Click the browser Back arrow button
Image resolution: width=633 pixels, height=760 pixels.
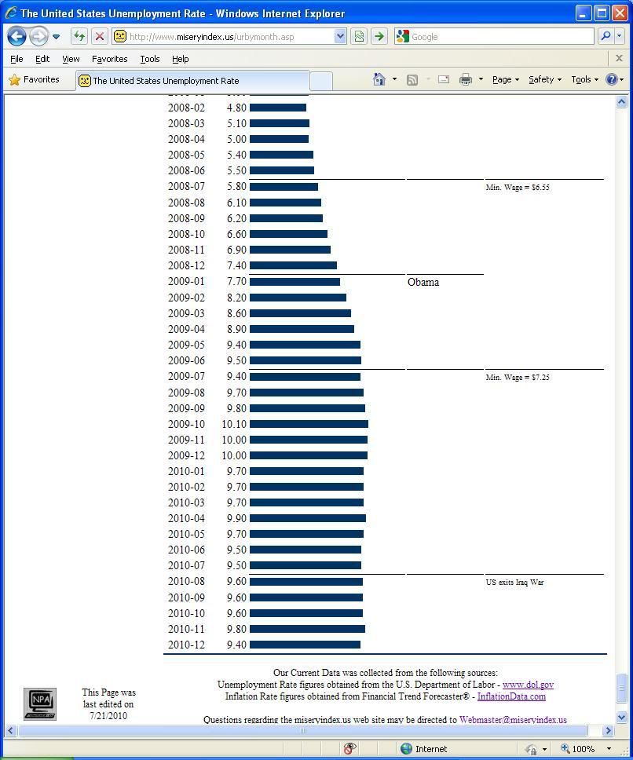(x=16, y=37)
